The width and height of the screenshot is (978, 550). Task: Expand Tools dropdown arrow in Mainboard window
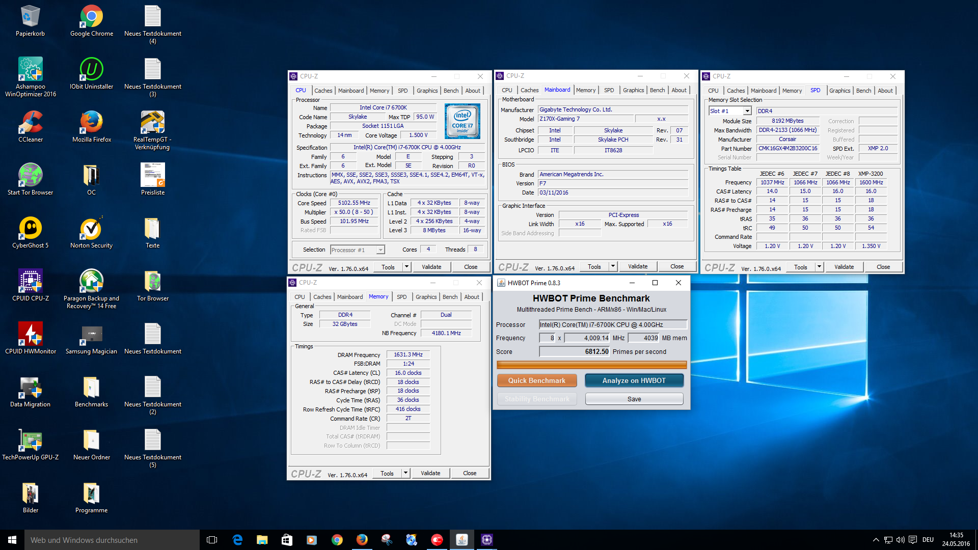tap(613, 266)
